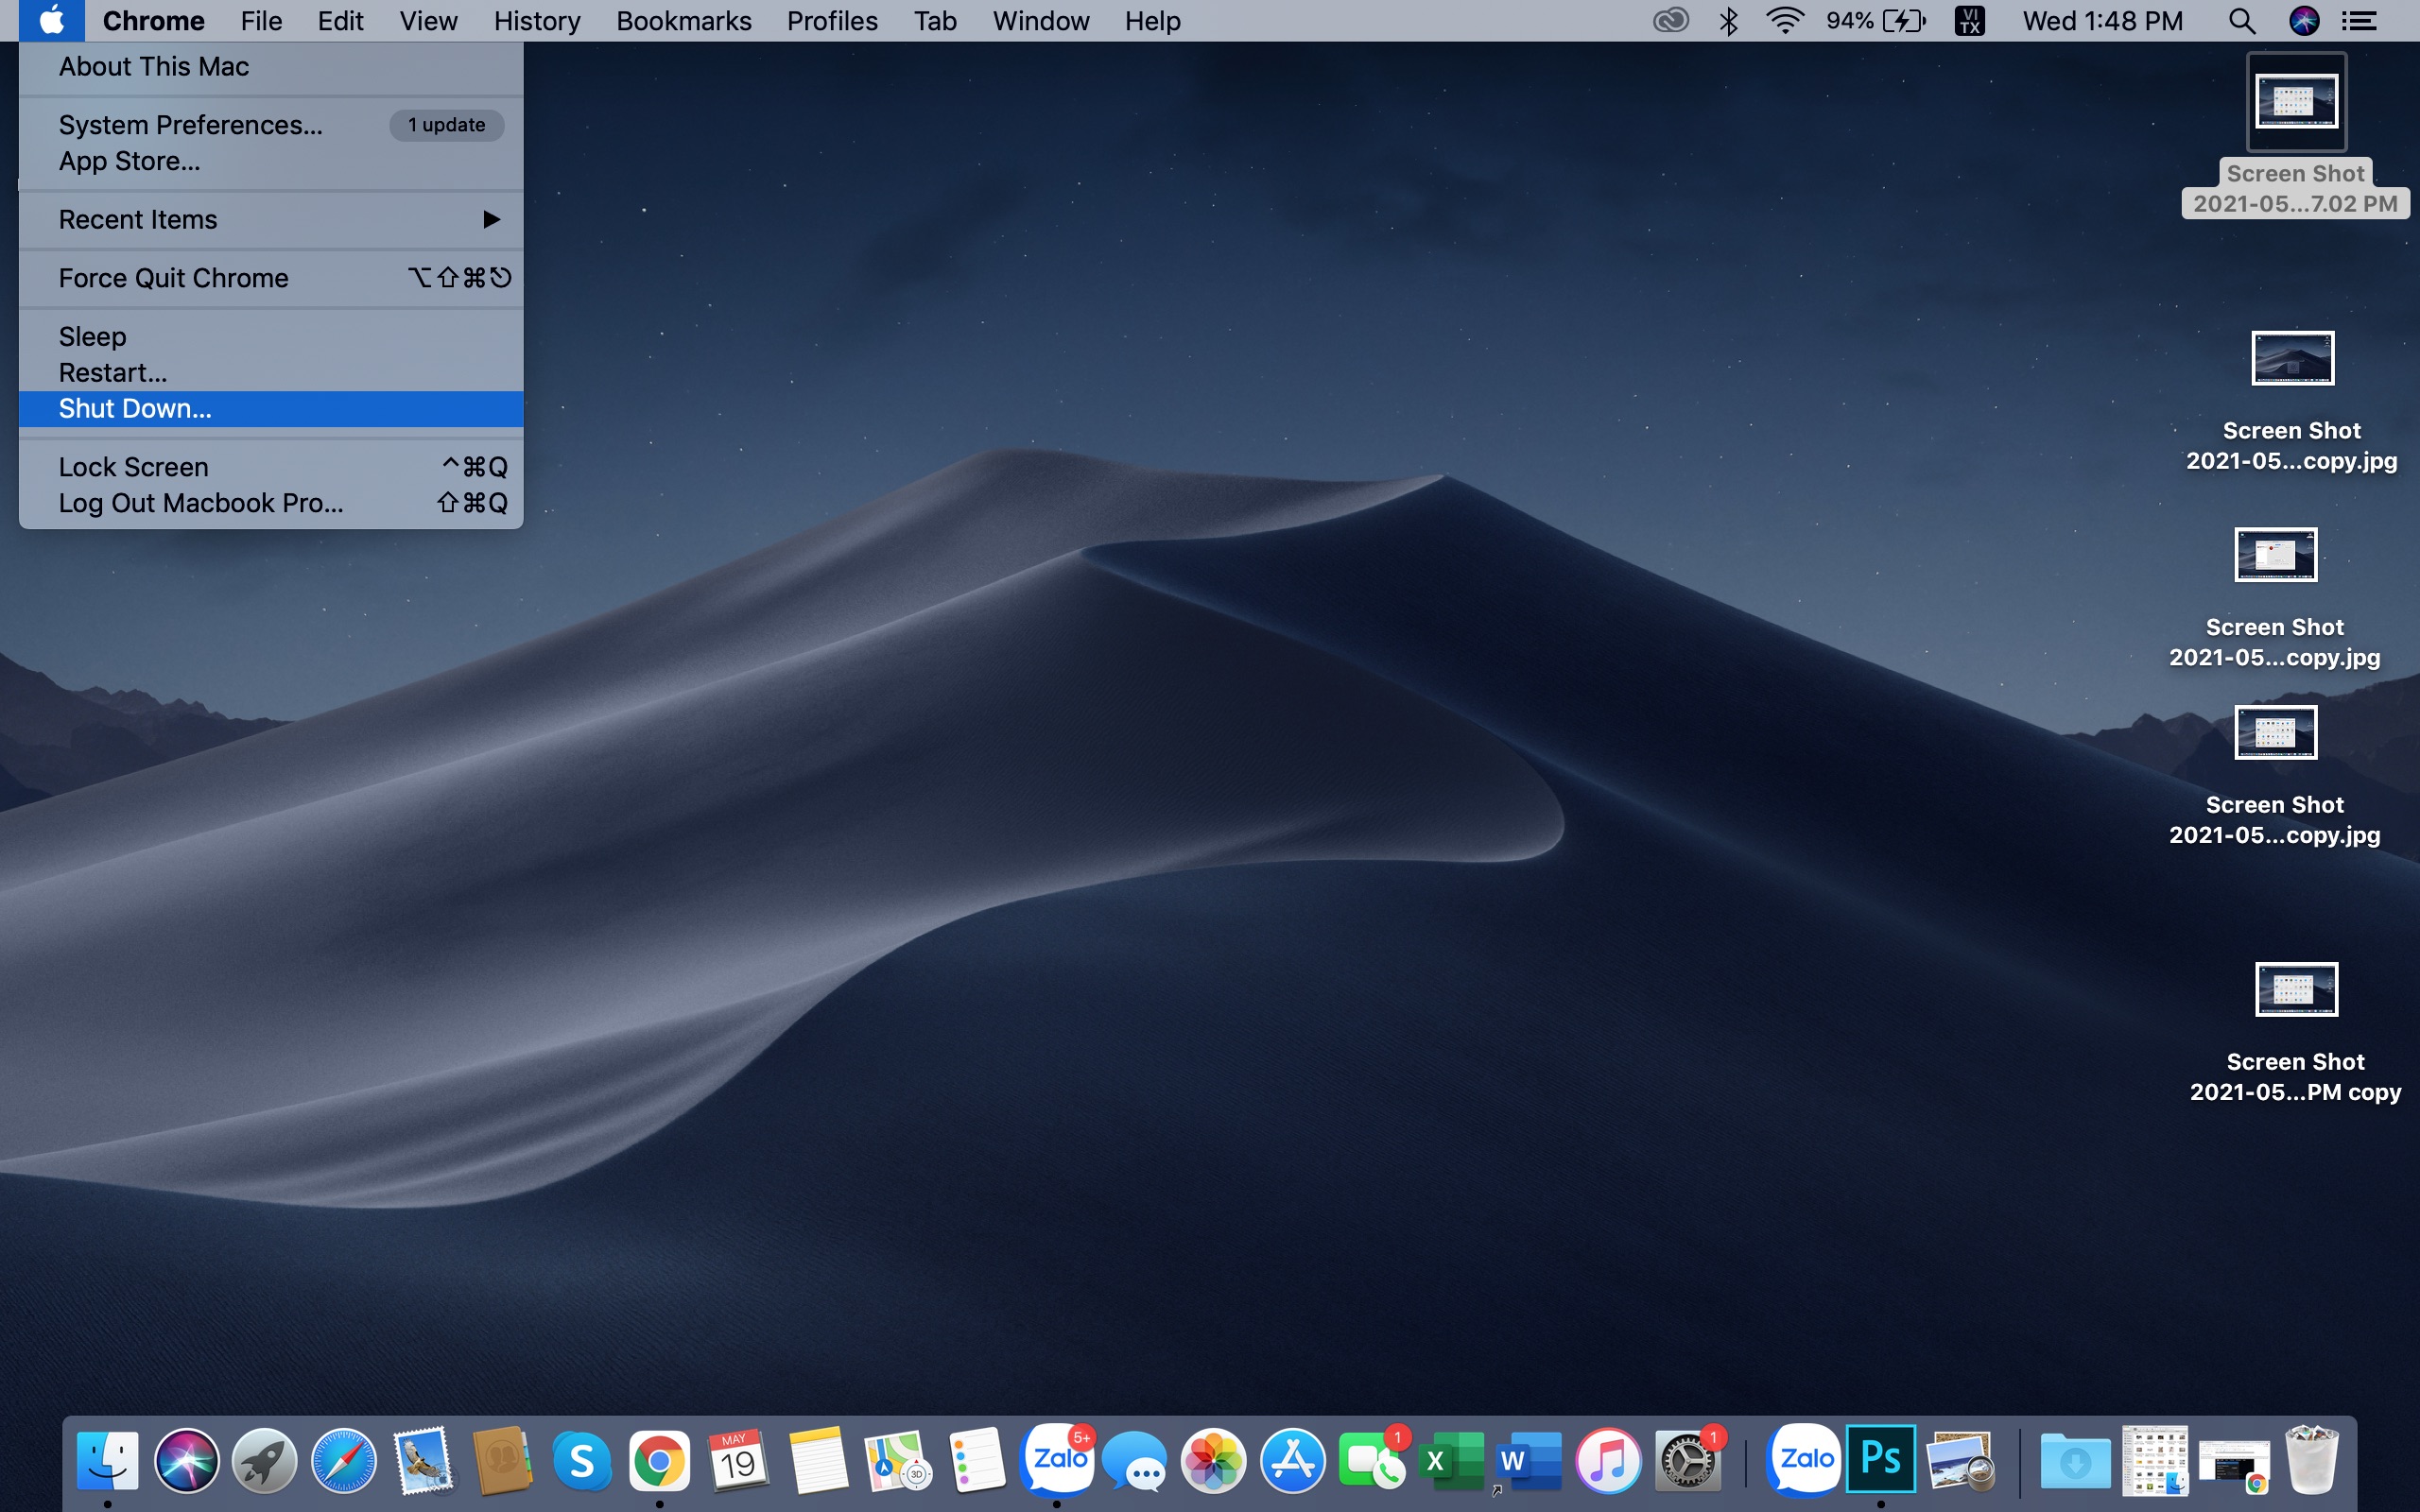
Task: Click the Wi-Fi status icon
Action: [x=1785, y=21]
